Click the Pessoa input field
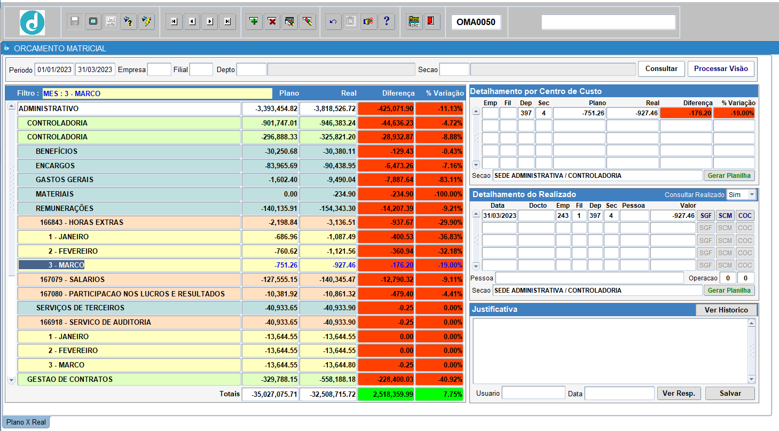This screenshot has width=779, height=431. click(589, 278)
